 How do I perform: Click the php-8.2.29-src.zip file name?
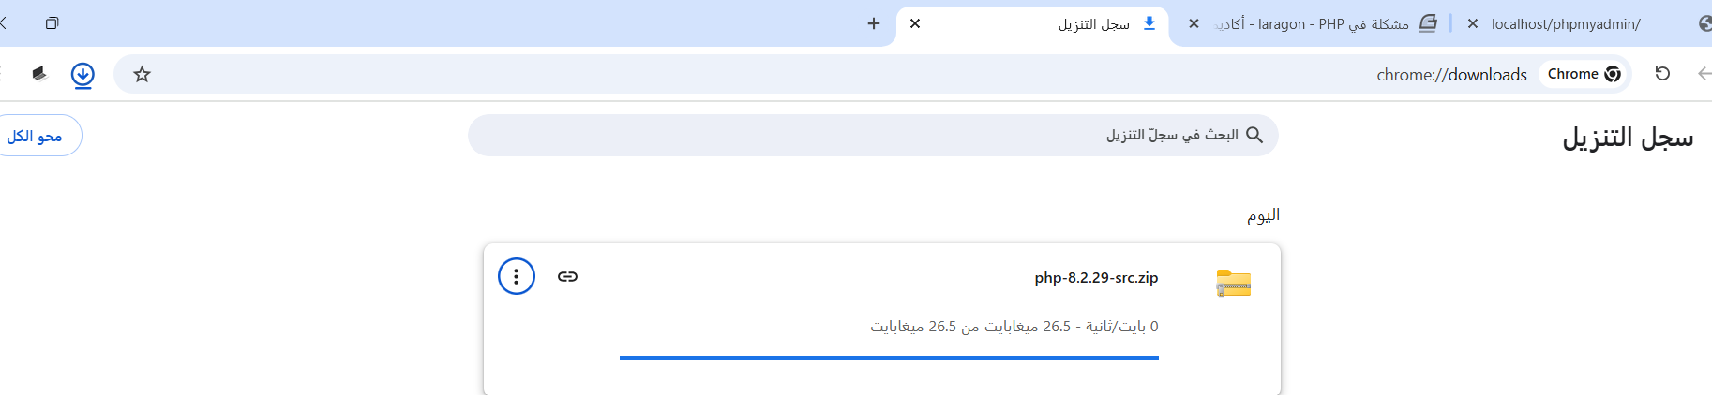(1096, 278)
